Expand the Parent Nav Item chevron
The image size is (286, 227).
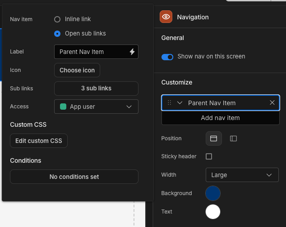tap(180, 103)
